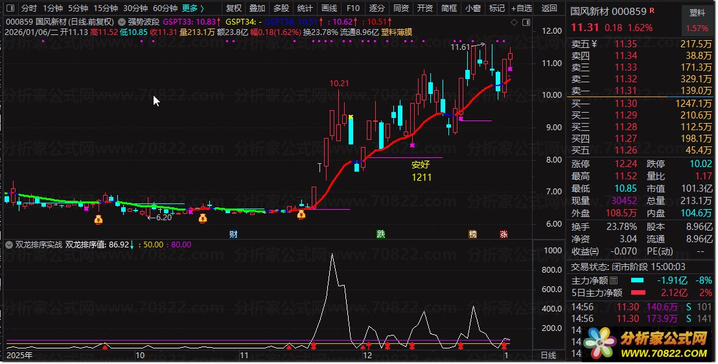Click the 卖一 price 11.31

click(625, 91)
